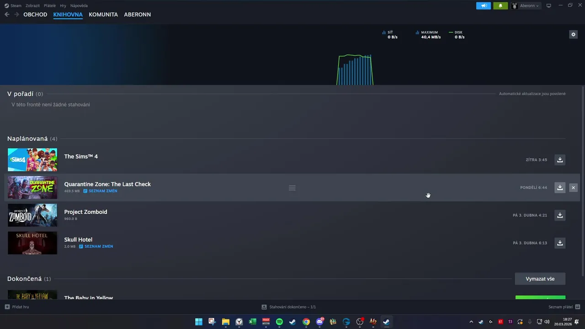Open the Přátelé menu
The width and height of the screenshot is (585, 329).
coord(50,5)
